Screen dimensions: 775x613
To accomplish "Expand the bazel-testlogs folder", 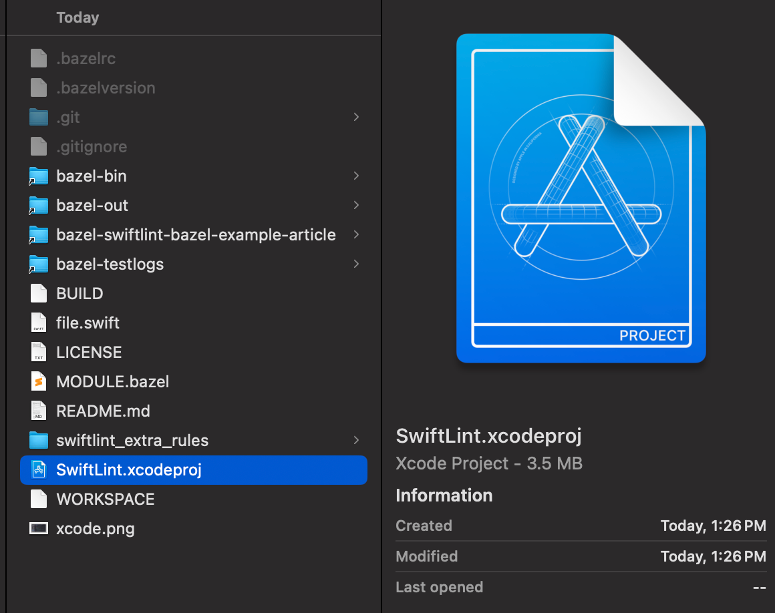I will [x=356, y=264].
